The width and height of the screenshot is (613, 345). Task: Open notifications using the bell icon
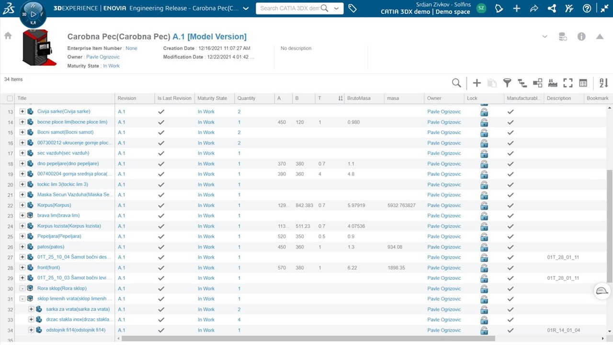click(x=499, y=8)
